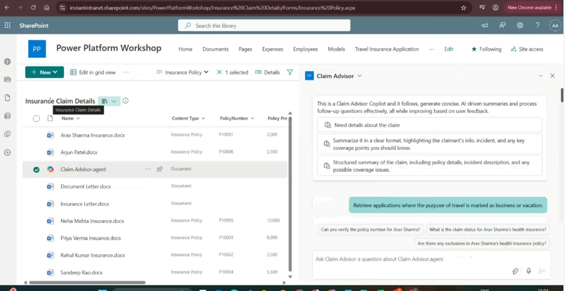Select the 'Need details about the claim' prompt
The image size is (565, 291).
[429, 125]
